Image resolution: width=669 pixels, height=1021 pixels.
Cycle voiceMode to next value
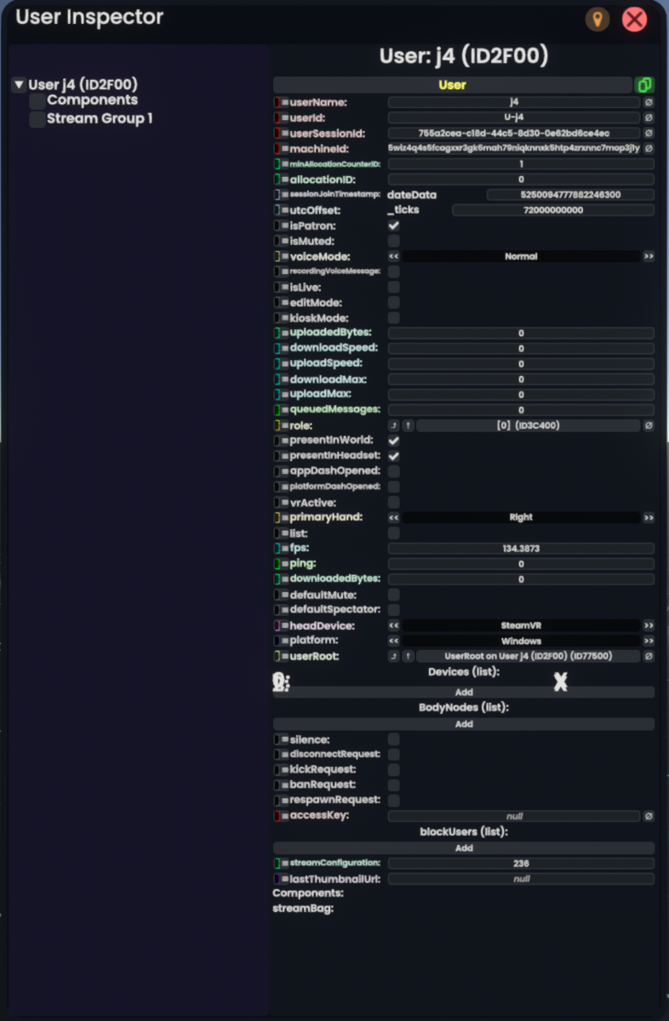(649, 256)
